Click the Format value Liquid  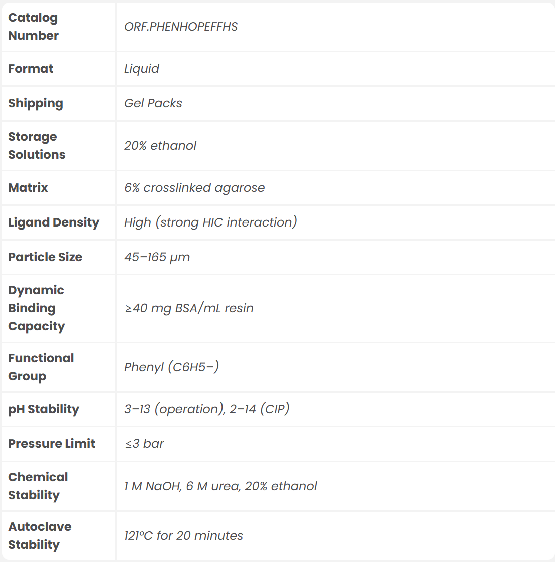pyautogui.click(x=142, y=69)
